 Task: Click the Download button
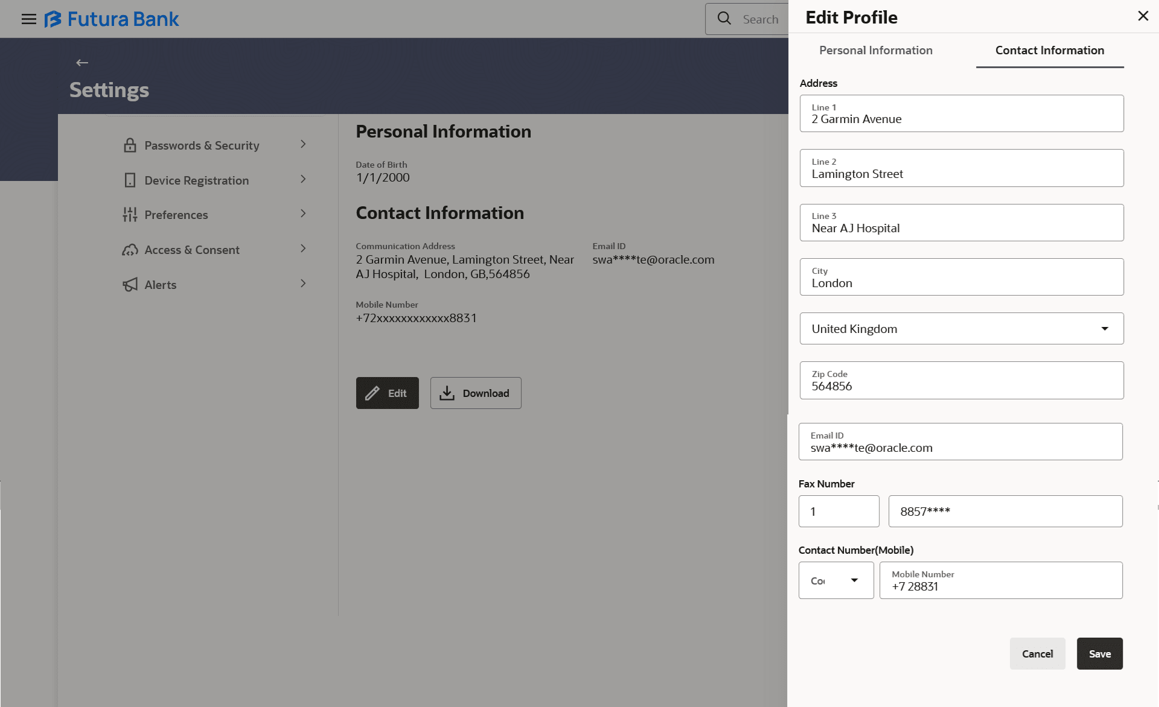click(x=475, y=393)
